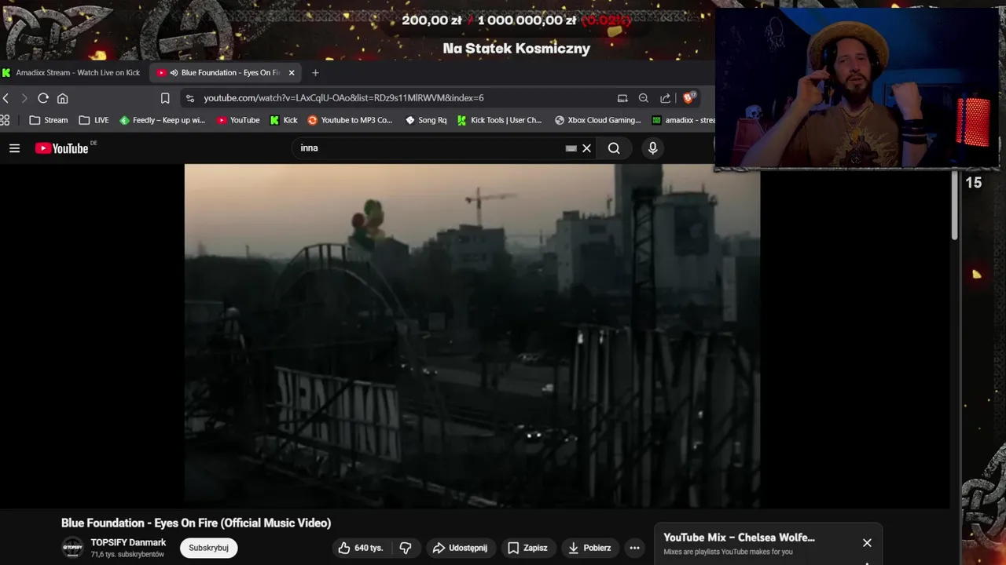Open the TOPSIFY Danmark channel avatar

point(72,548)
